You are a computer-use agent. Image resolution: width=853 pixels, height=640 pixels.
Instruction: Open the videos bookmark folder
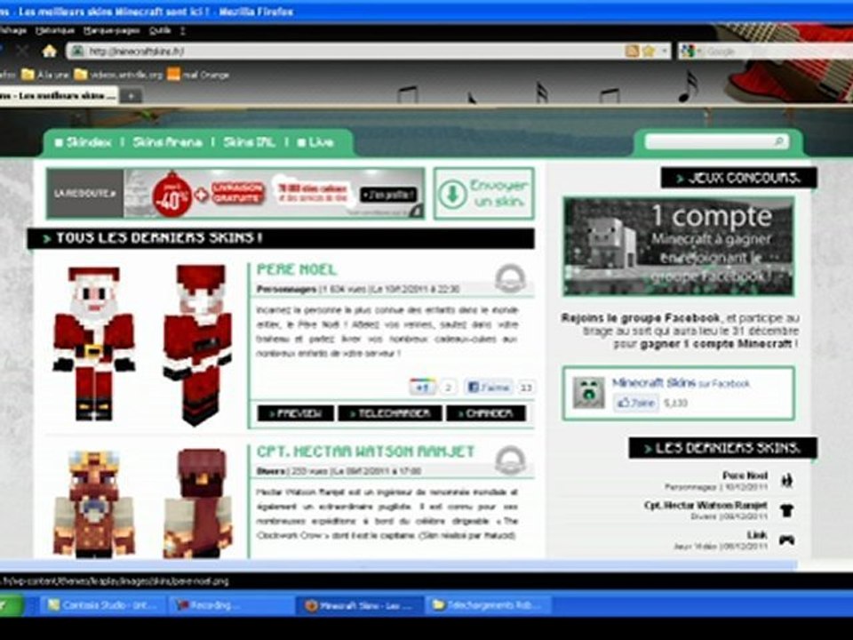(x=118, y=75)
